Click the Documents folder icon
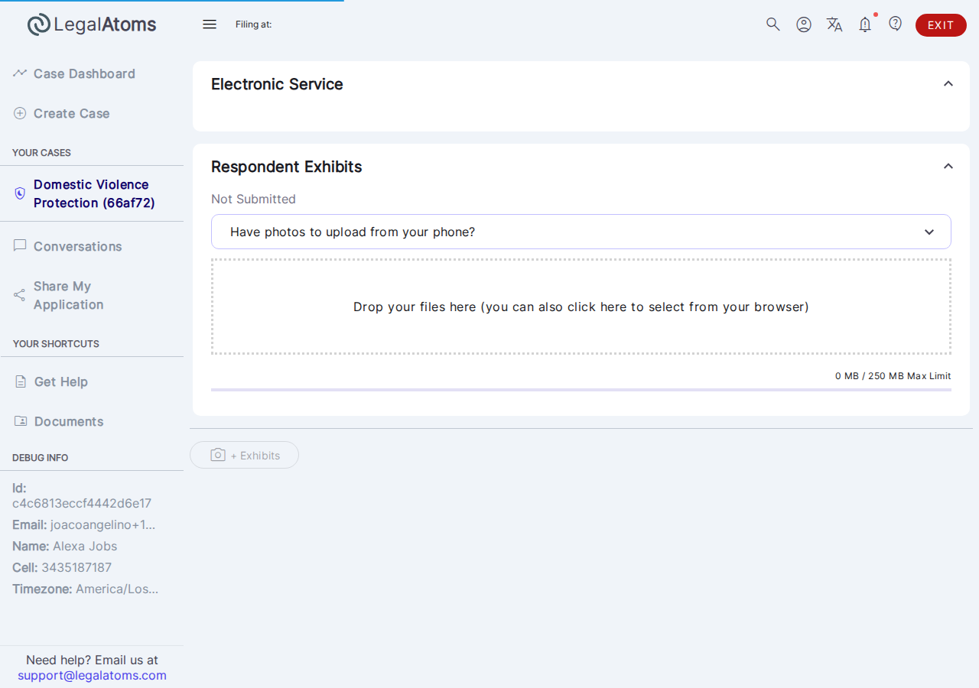The height and width of the screenshot is (688, 979). tap(21, 421)
